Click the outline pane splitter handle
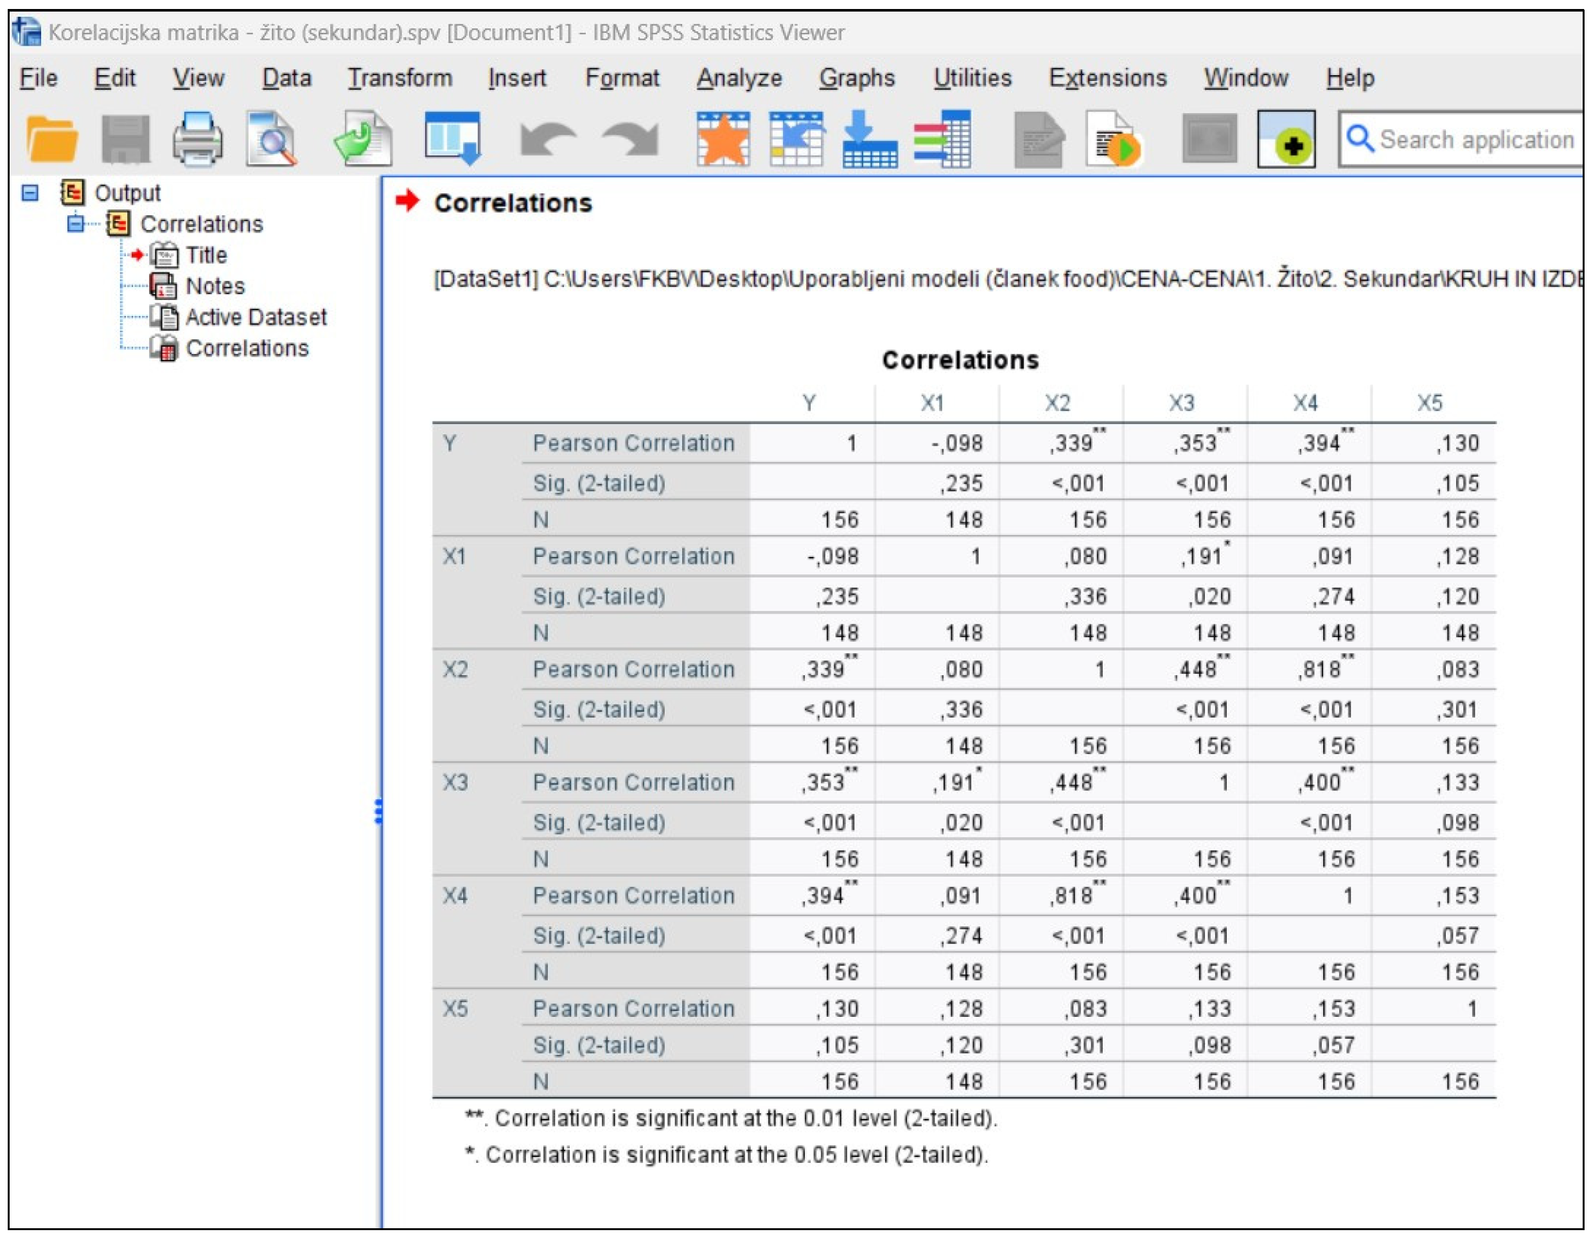Image resolution: width=1591 pixels, height=1243 pixels. (x=379, y=811)
